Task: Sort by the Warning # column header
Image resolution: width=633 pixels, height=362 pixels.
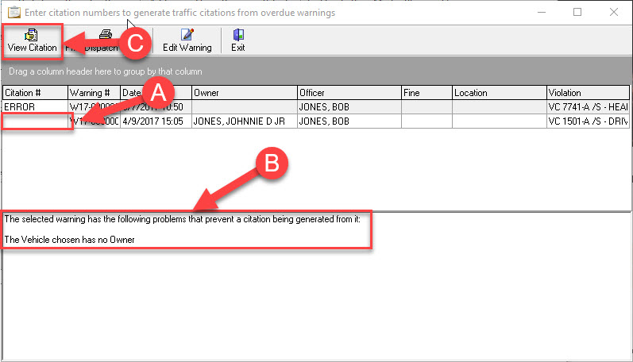Action: point(91,93)
